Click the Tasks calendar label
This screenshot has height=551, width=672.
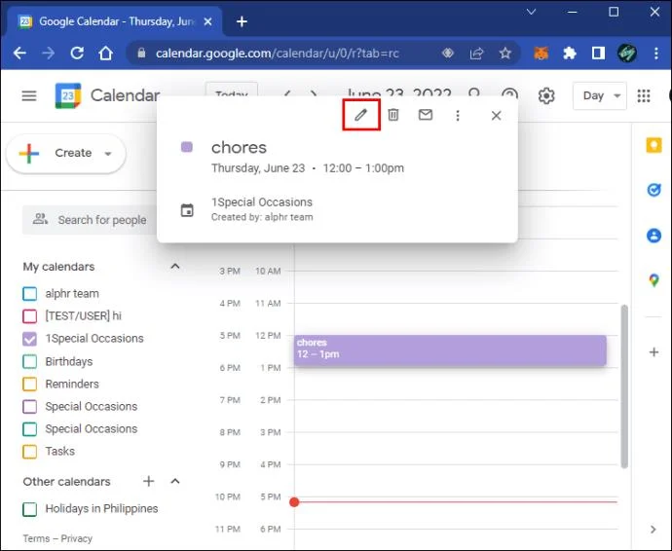click(60, 451)
